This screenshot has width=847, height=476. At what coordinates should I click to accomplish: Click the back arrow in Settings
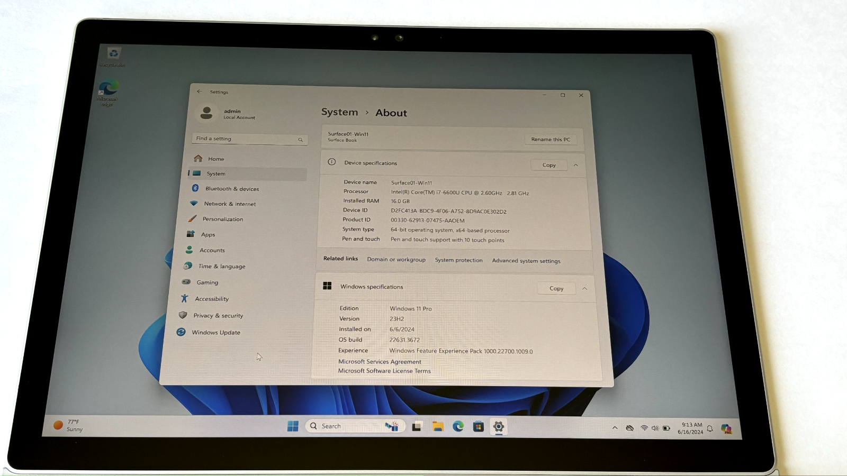point(200,91)
